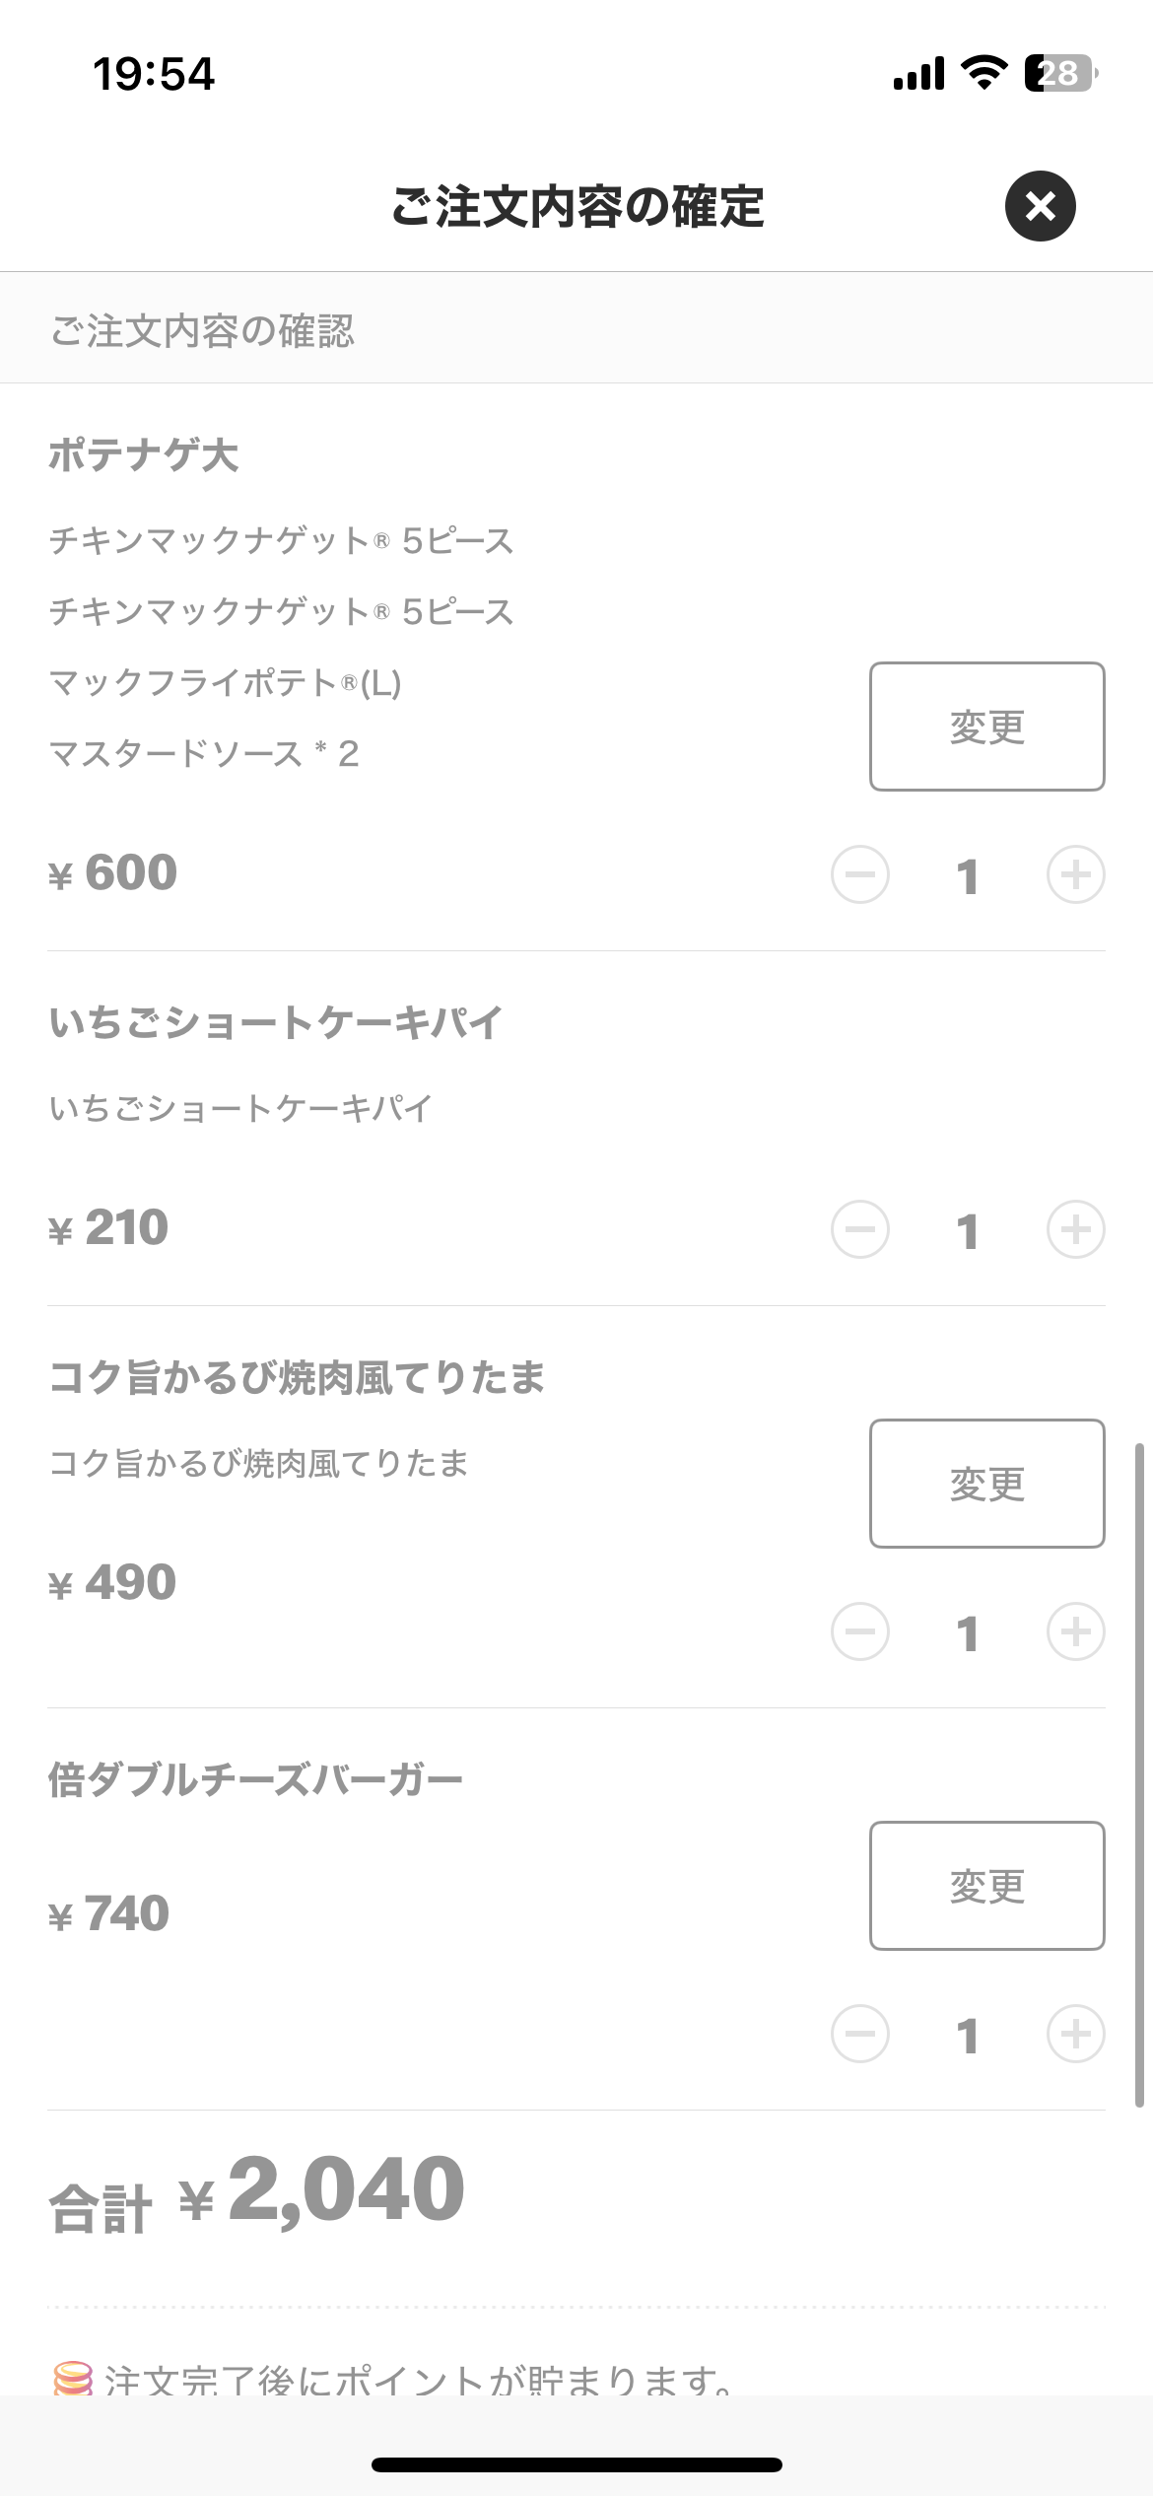Screen dimensions: 1153x2496
Task: Select the ポテナゲ大 item title
Action: (144, 455)
